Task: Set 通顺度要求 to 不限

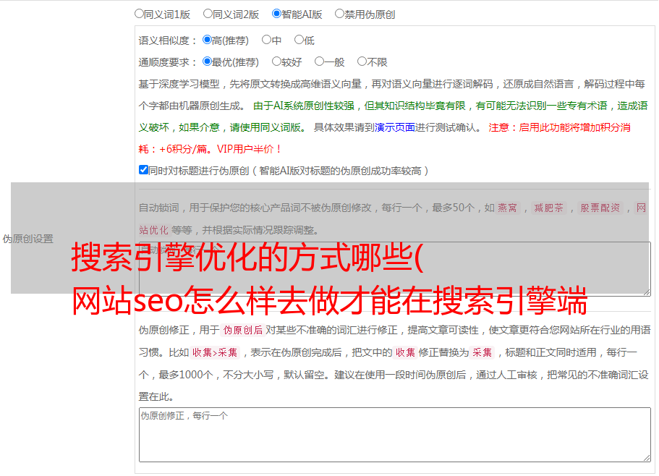Action: coord(362,61)
